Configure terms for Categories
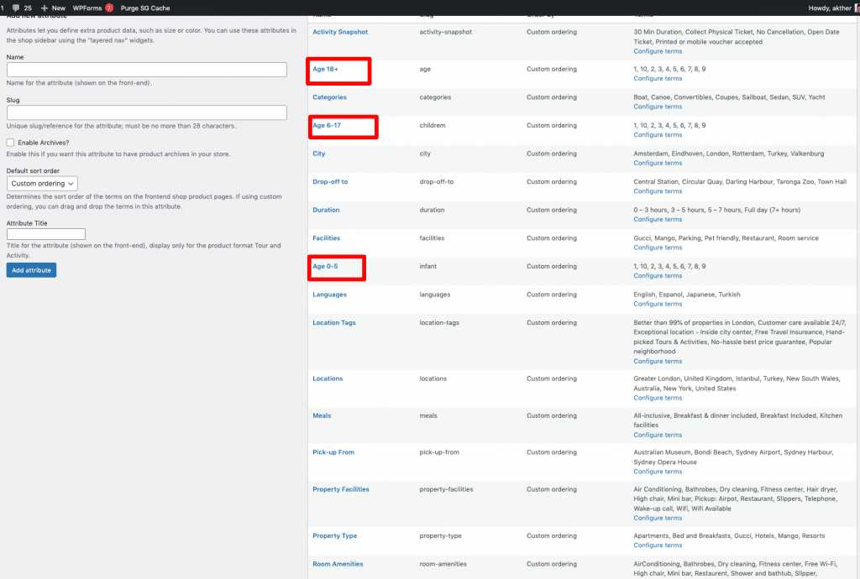Image resolution: width=860 pixels, height=579 pixels. [x=658, y=107]
